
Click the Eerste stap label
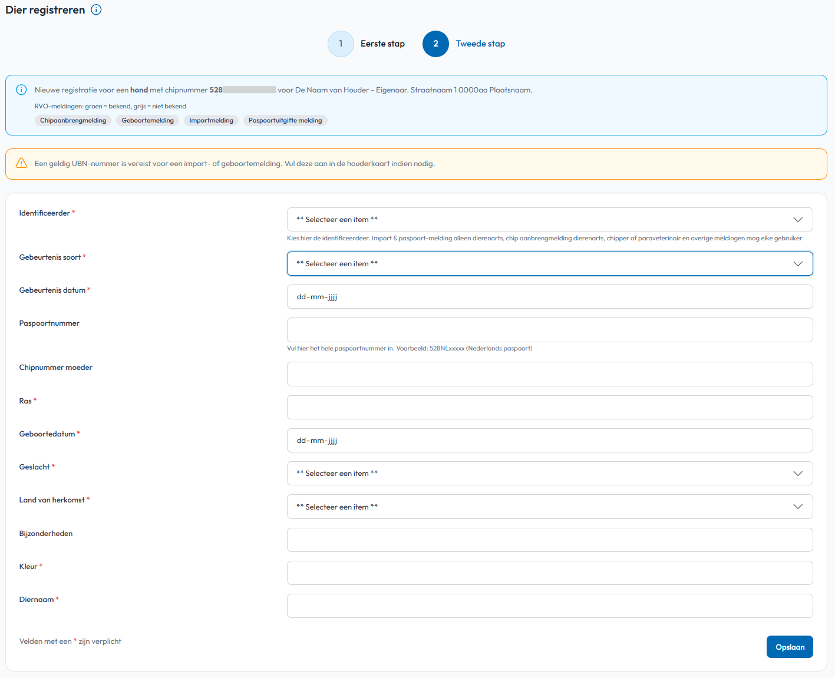[382, 44]
